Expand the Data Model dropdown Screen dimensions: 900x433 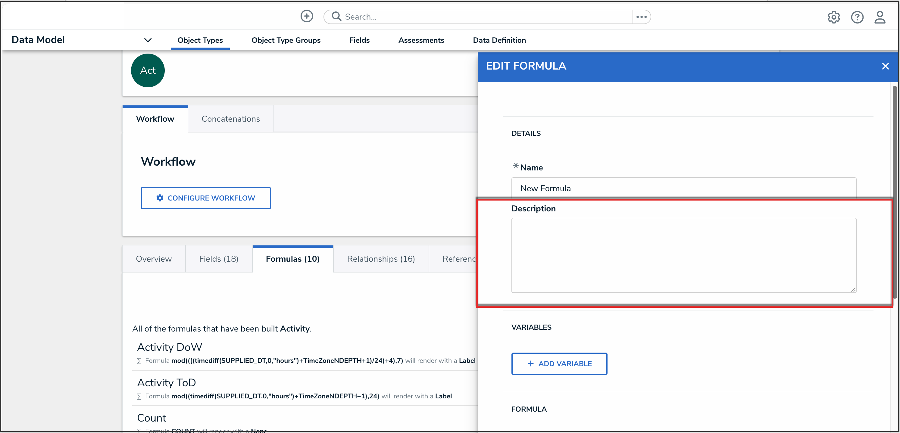tap(148, 40)
